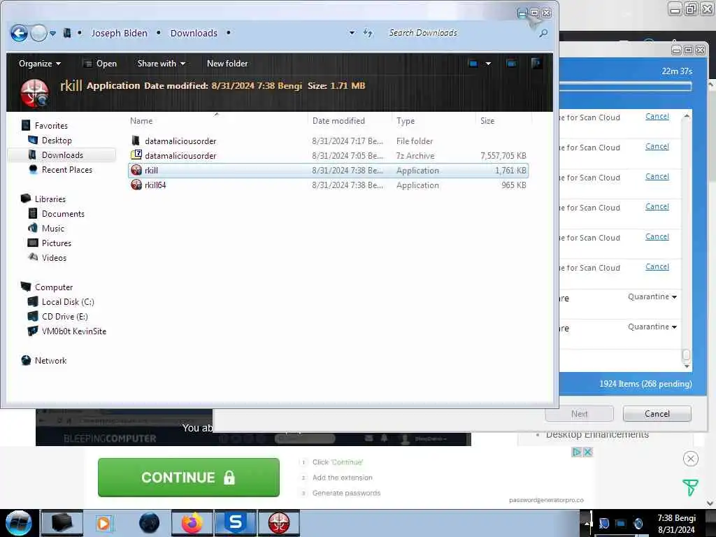Click the Downloads breadcrumb in address bar
The height and width of the screenshot is (537, 716).
click(x=194, y=33)
